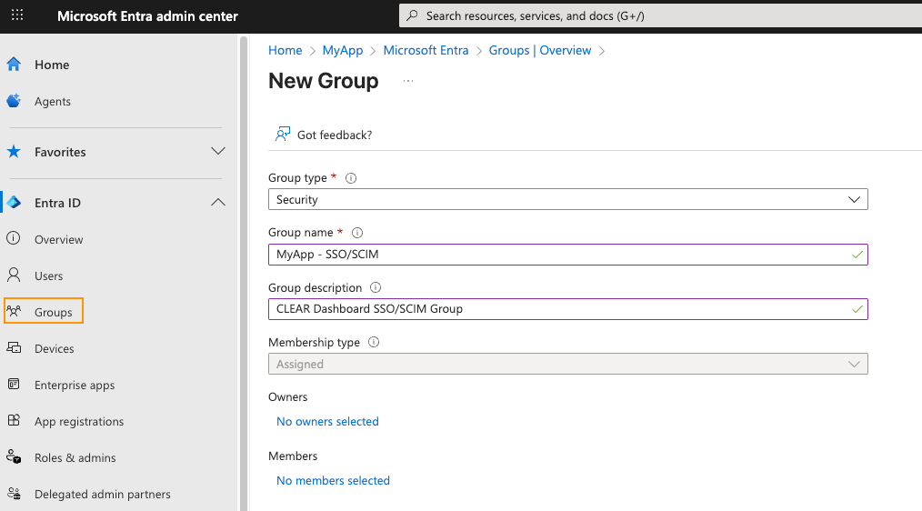The image size is (922, 511).
Task: Click the info icon beside Membership type
Action: pyautogui.click(x=374, y=342)
